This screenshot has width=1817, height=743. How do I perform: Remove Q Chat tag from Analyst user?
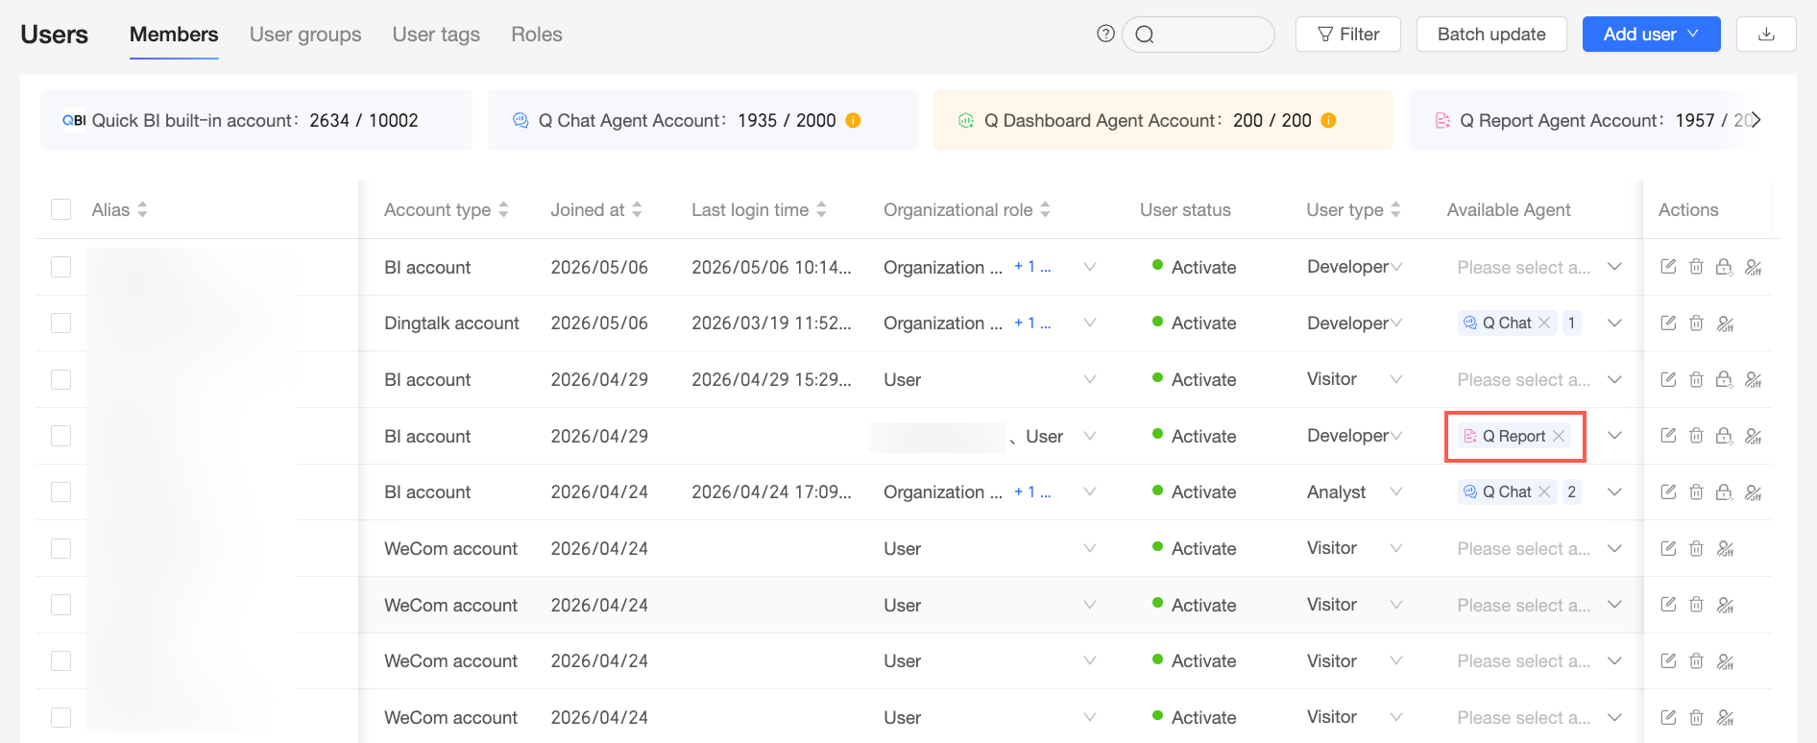coord(1544,491)
